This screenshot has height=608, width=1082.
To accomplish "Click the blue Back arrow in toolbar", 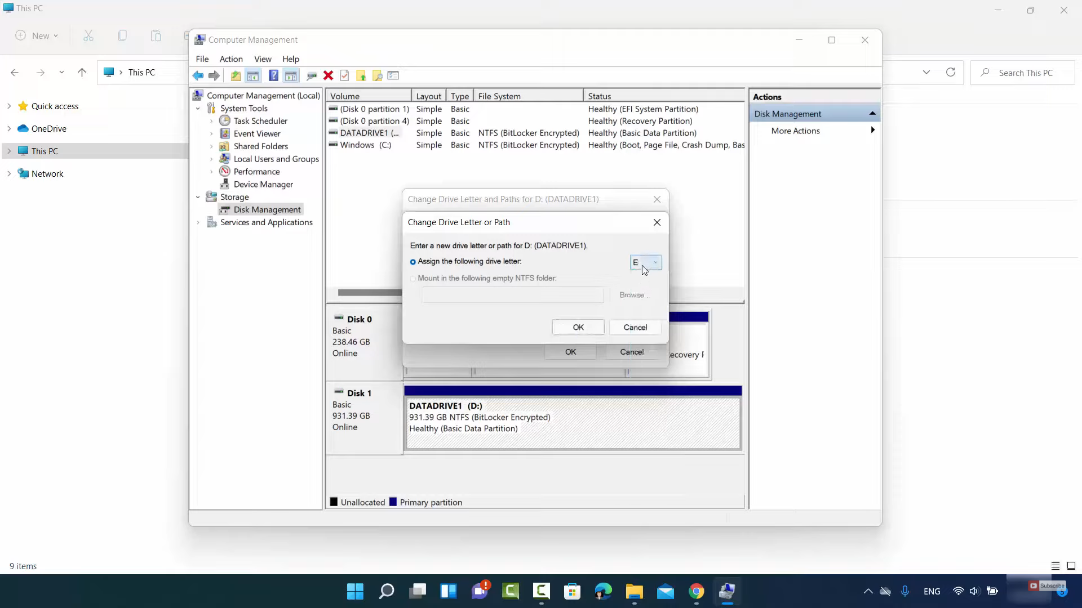I will pyautogui.click(x=198, y=75).
